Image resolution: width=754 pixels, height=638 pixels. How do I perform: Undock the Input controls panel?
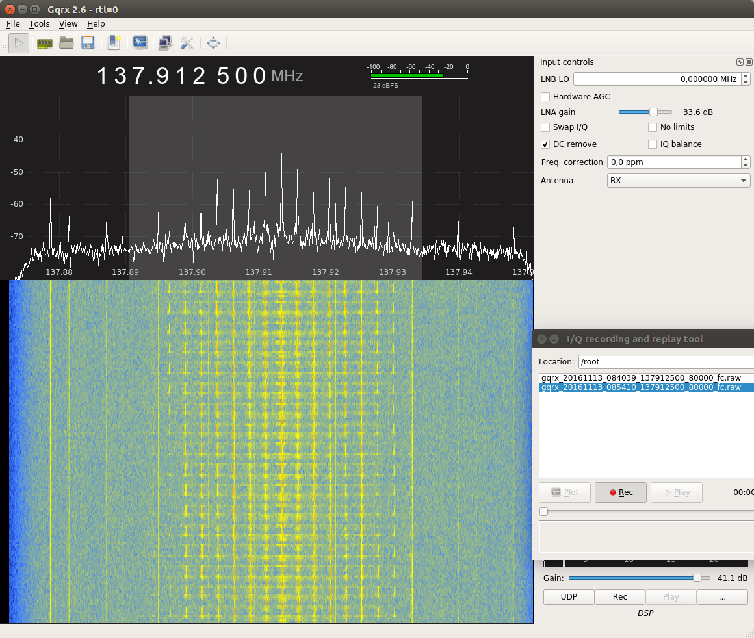[740, 62]
